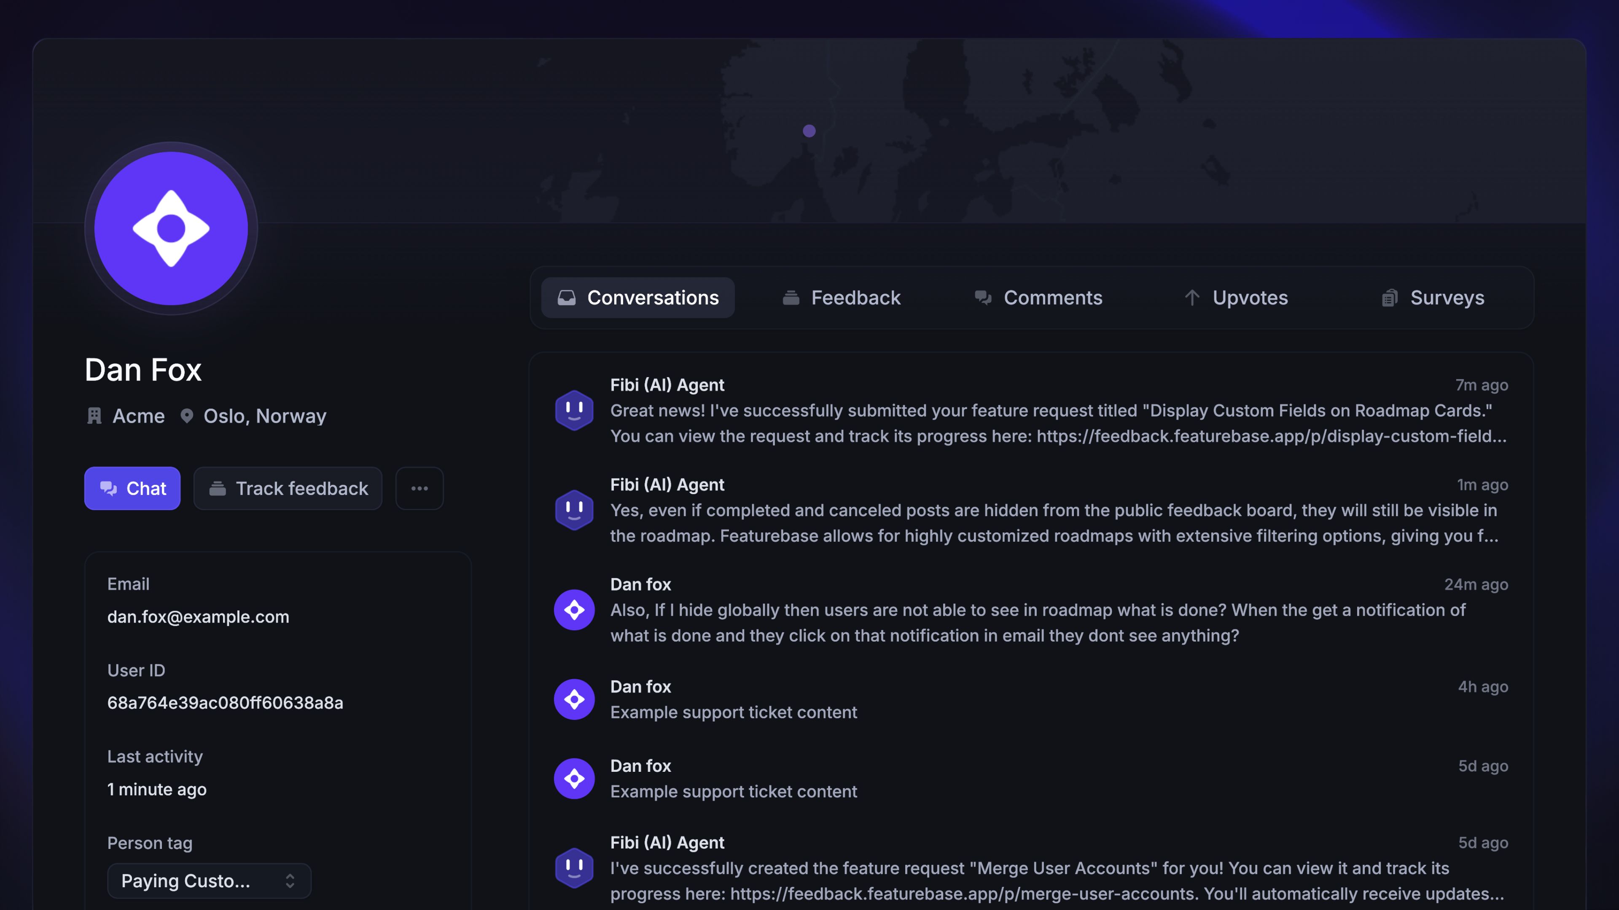Start a chat with the Chat button
The image size is (1619, 910).
133,488
